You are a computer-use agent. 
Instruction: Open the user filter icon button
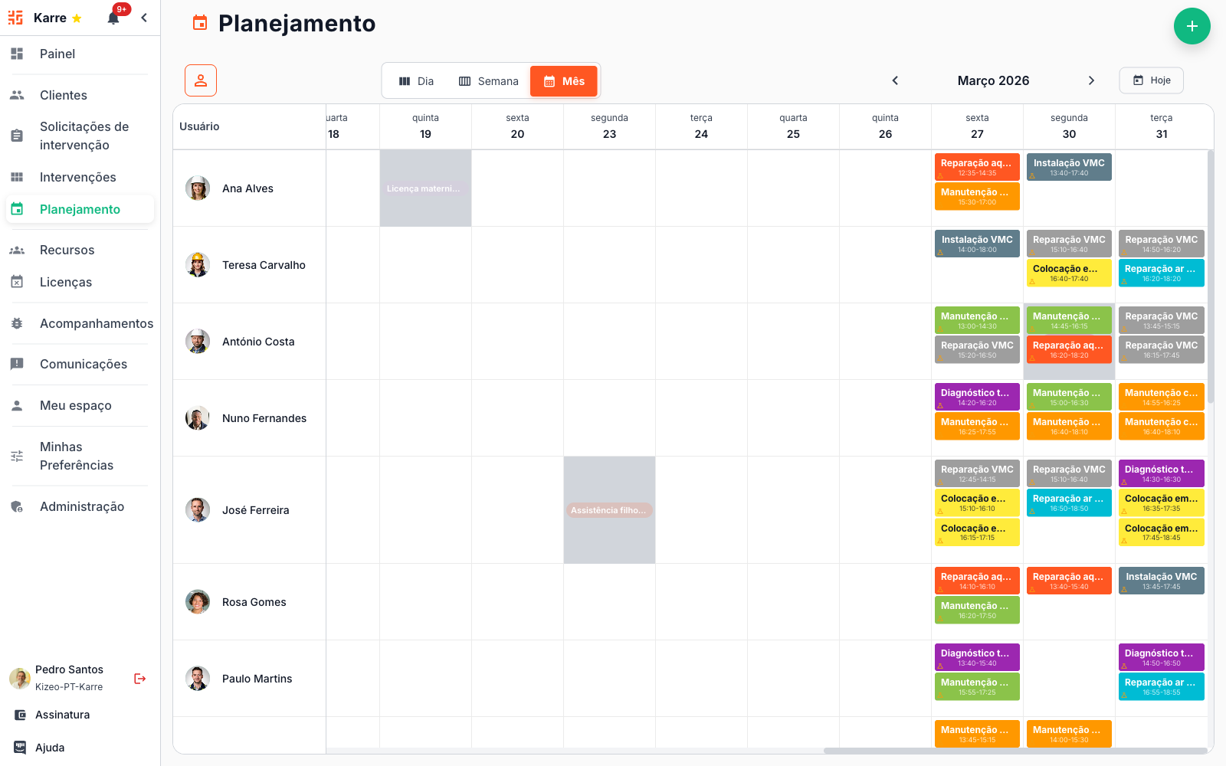201,80
